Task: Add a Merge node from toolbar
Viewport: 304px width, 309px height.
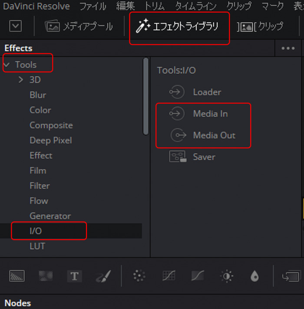Action: click(x=291, y=276)
